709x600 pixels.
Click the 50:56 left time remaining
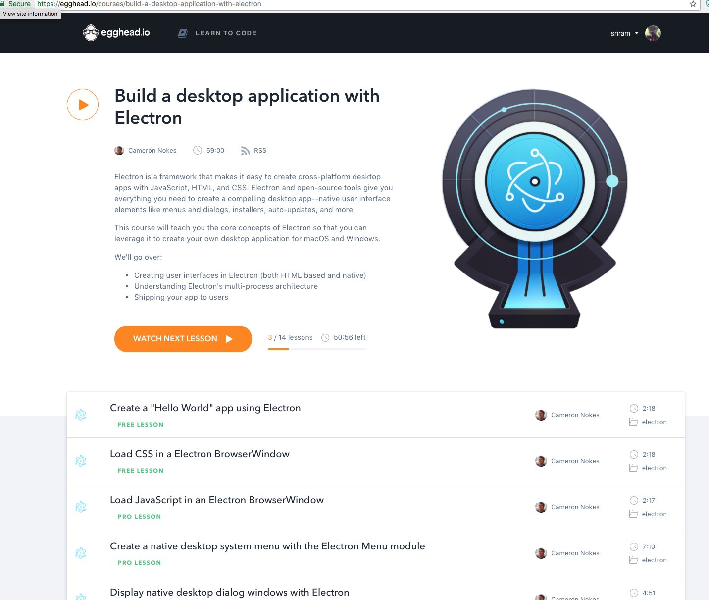[x=350, y=337]
